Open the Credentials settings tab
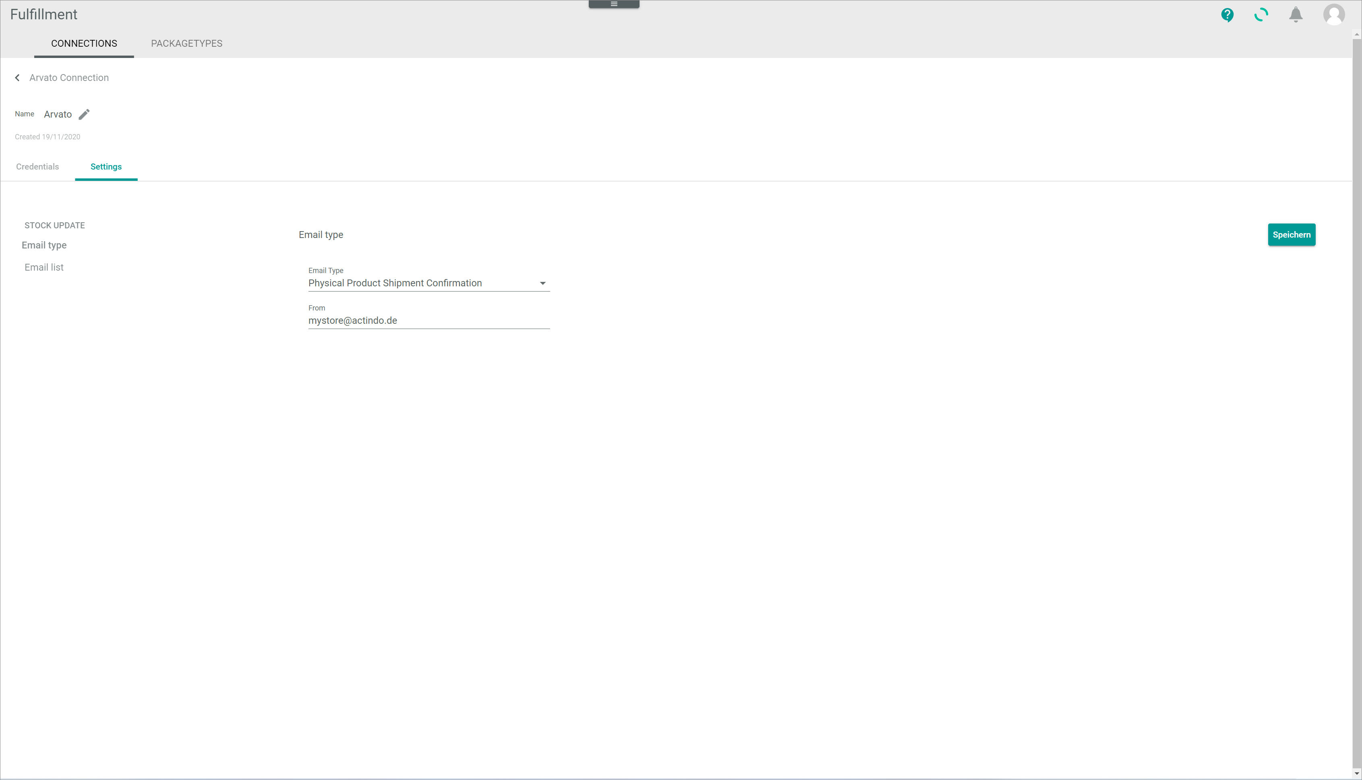Viewport: 1362px width, 780px height. click(37, 166)
